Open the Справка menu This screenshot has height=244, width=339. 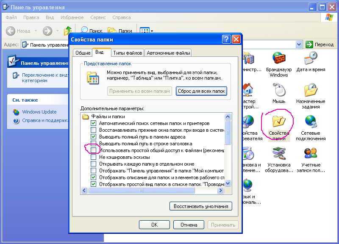pos(121,17)
